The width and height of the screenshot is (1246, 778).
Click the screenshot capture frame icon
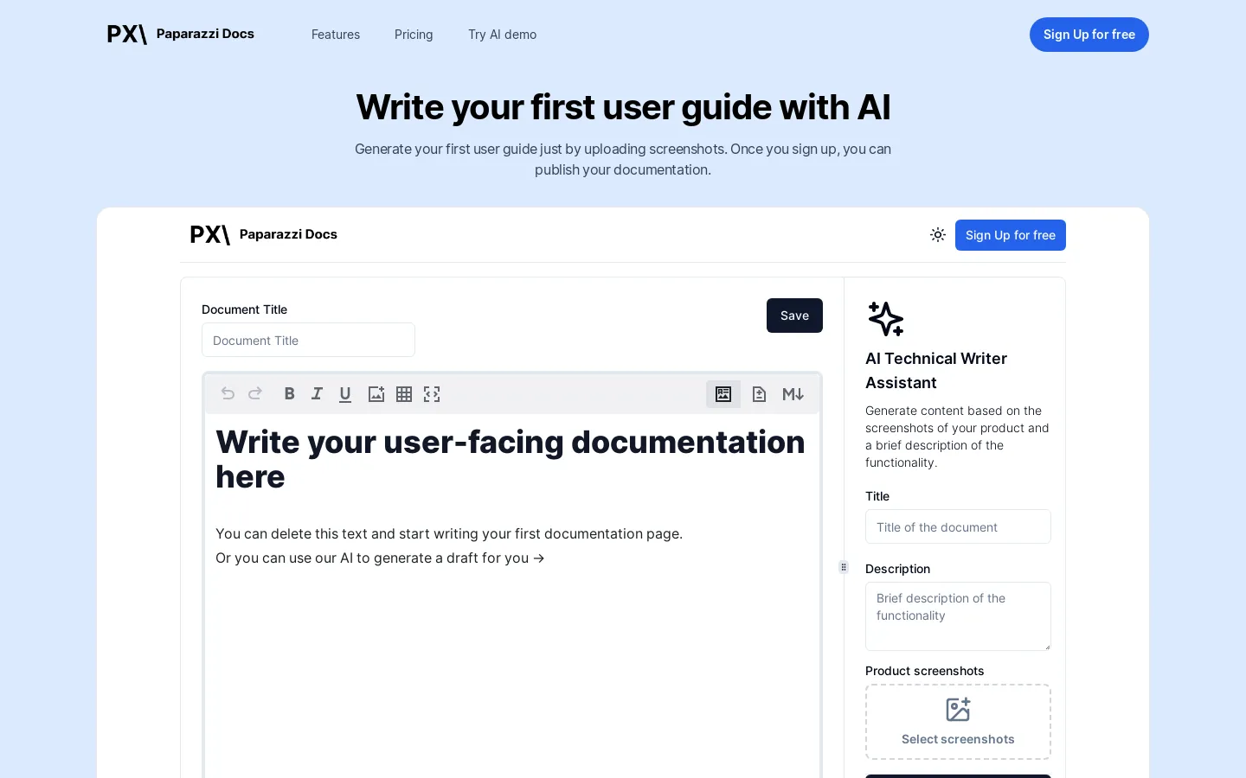pyautogui.click(x=432, y=394)
